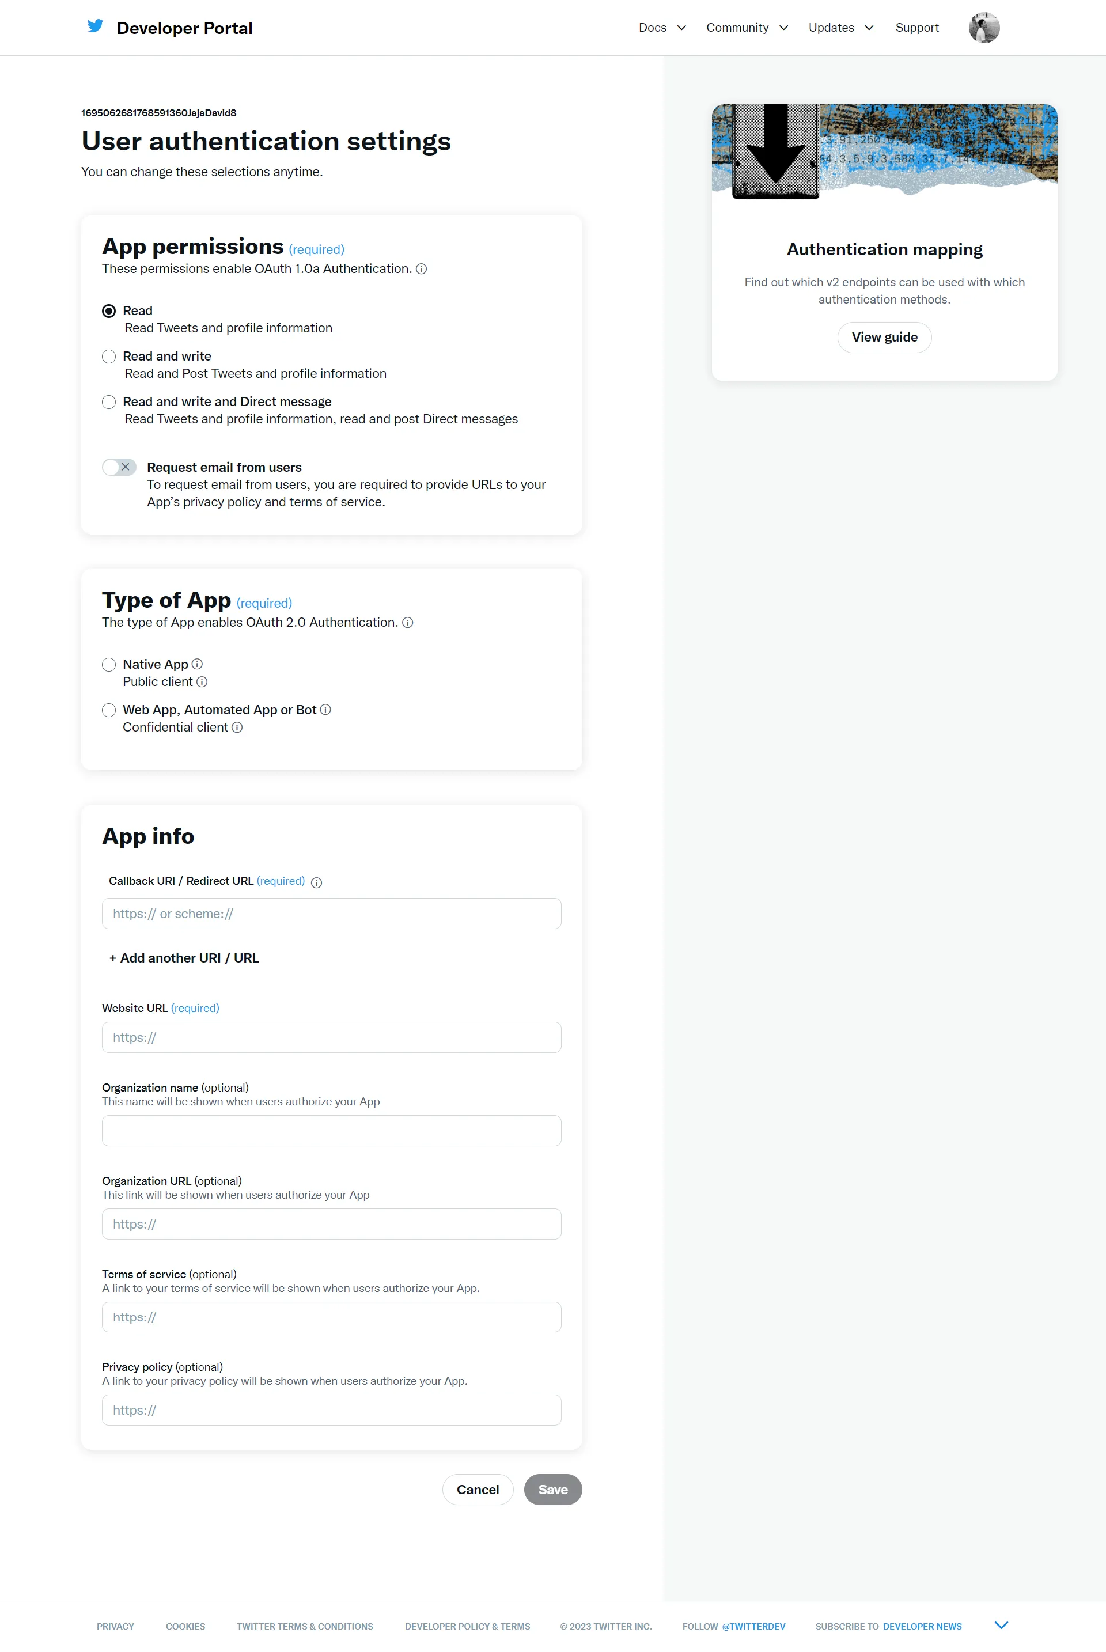Open the info tooltip for OAuth 1.0a Authentication
This screenshot has height=1652, width=1106.
(x=422, y=269)
